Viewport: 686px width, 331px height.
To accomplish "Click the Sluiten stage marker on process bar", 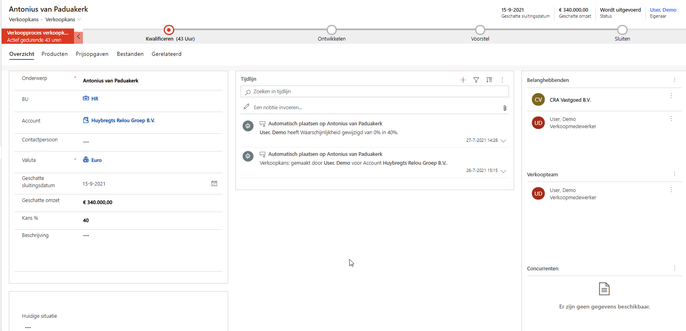I will coord(622,30).
